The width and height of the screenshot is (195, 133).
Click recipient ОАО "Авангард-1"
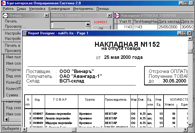coord(81,76)
